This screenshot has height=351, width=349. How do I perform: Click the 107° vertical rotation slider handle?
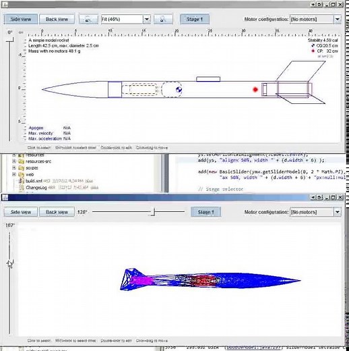[x=10, y=263]
